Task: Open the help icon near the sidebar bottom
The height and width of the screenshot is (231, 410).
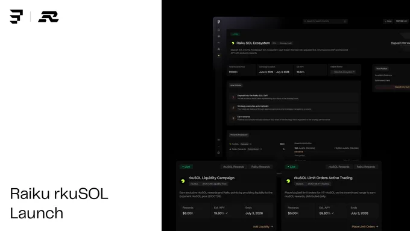Action: point(219,140)
